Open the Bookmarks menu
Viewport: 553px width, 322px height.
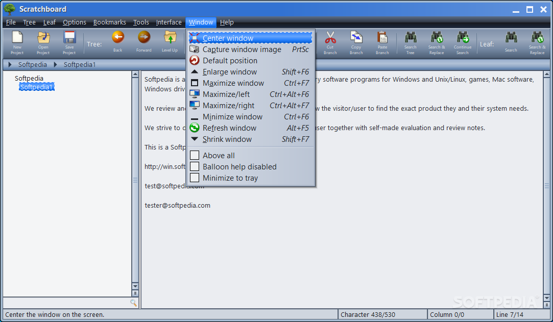coord(110,22)
